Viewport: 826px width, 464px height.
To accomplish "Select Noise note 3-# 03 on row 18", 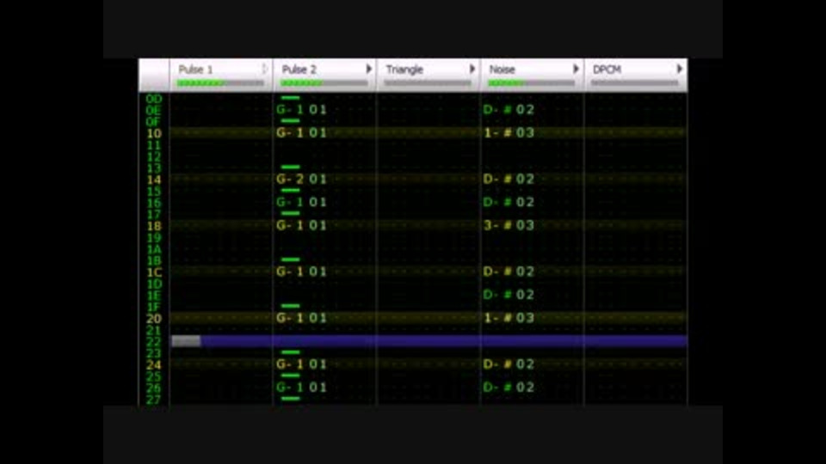I will tap(509, 225).
